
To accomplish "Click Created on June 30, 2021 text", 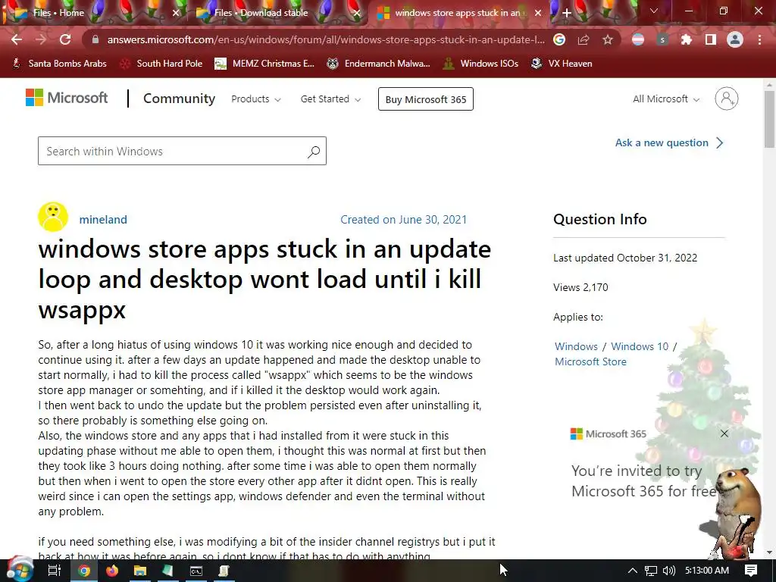I will pos(403,220).
